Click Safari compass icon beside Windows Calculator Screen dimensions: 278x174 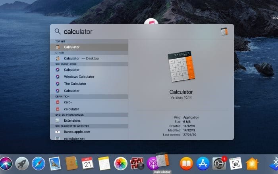click(58, 77)
